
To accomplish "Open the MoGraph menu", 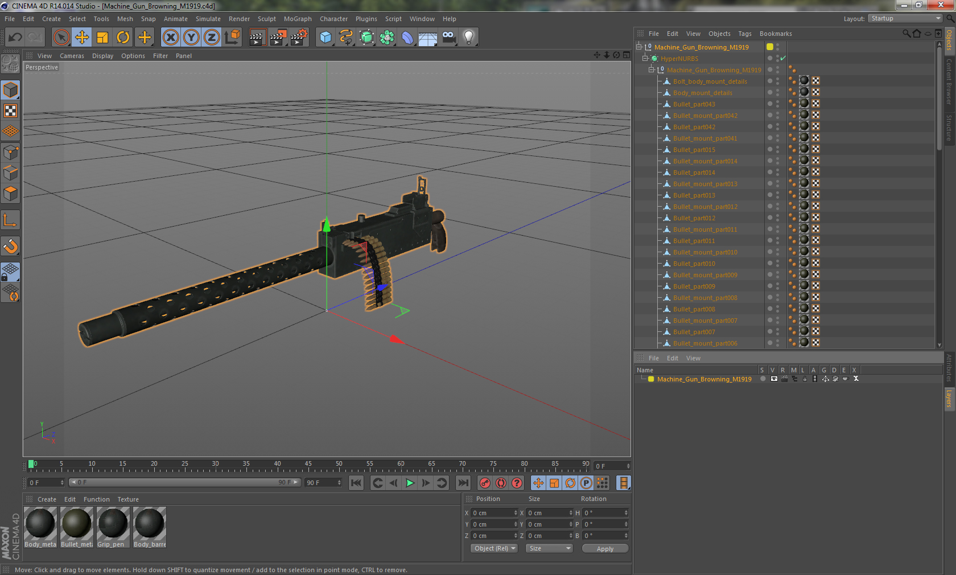I will point(298,19).
